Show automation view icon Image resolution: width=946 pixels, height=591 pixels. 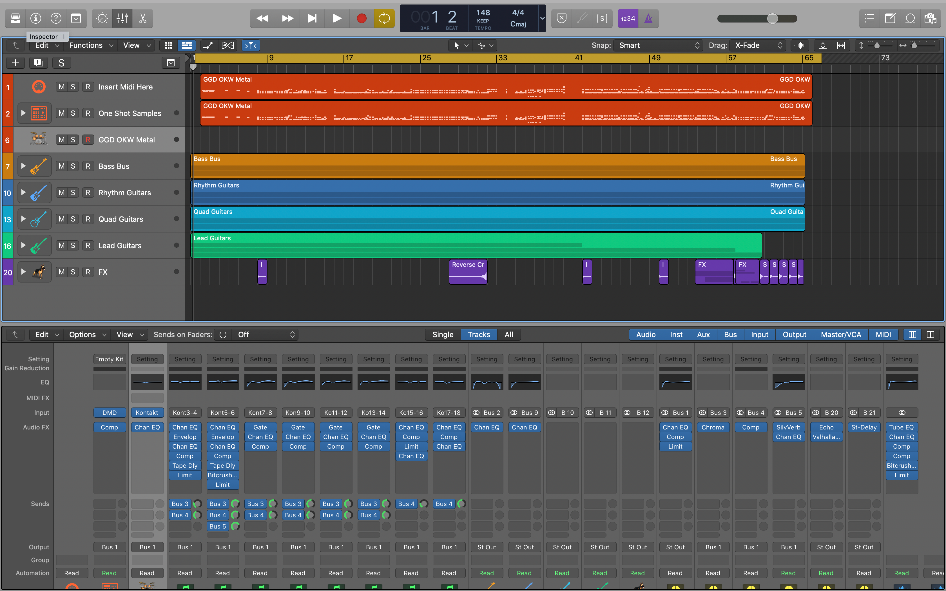[x=209, y=45]
